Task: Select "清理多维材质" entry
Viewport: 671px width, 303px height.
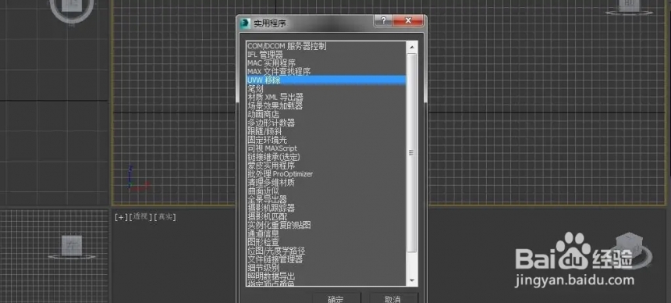Action: click(x=325, y=183)
